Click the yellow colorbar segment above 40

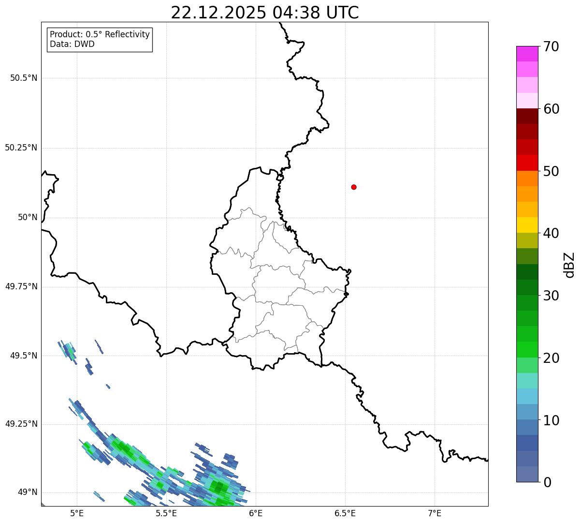tap(527, 225)
